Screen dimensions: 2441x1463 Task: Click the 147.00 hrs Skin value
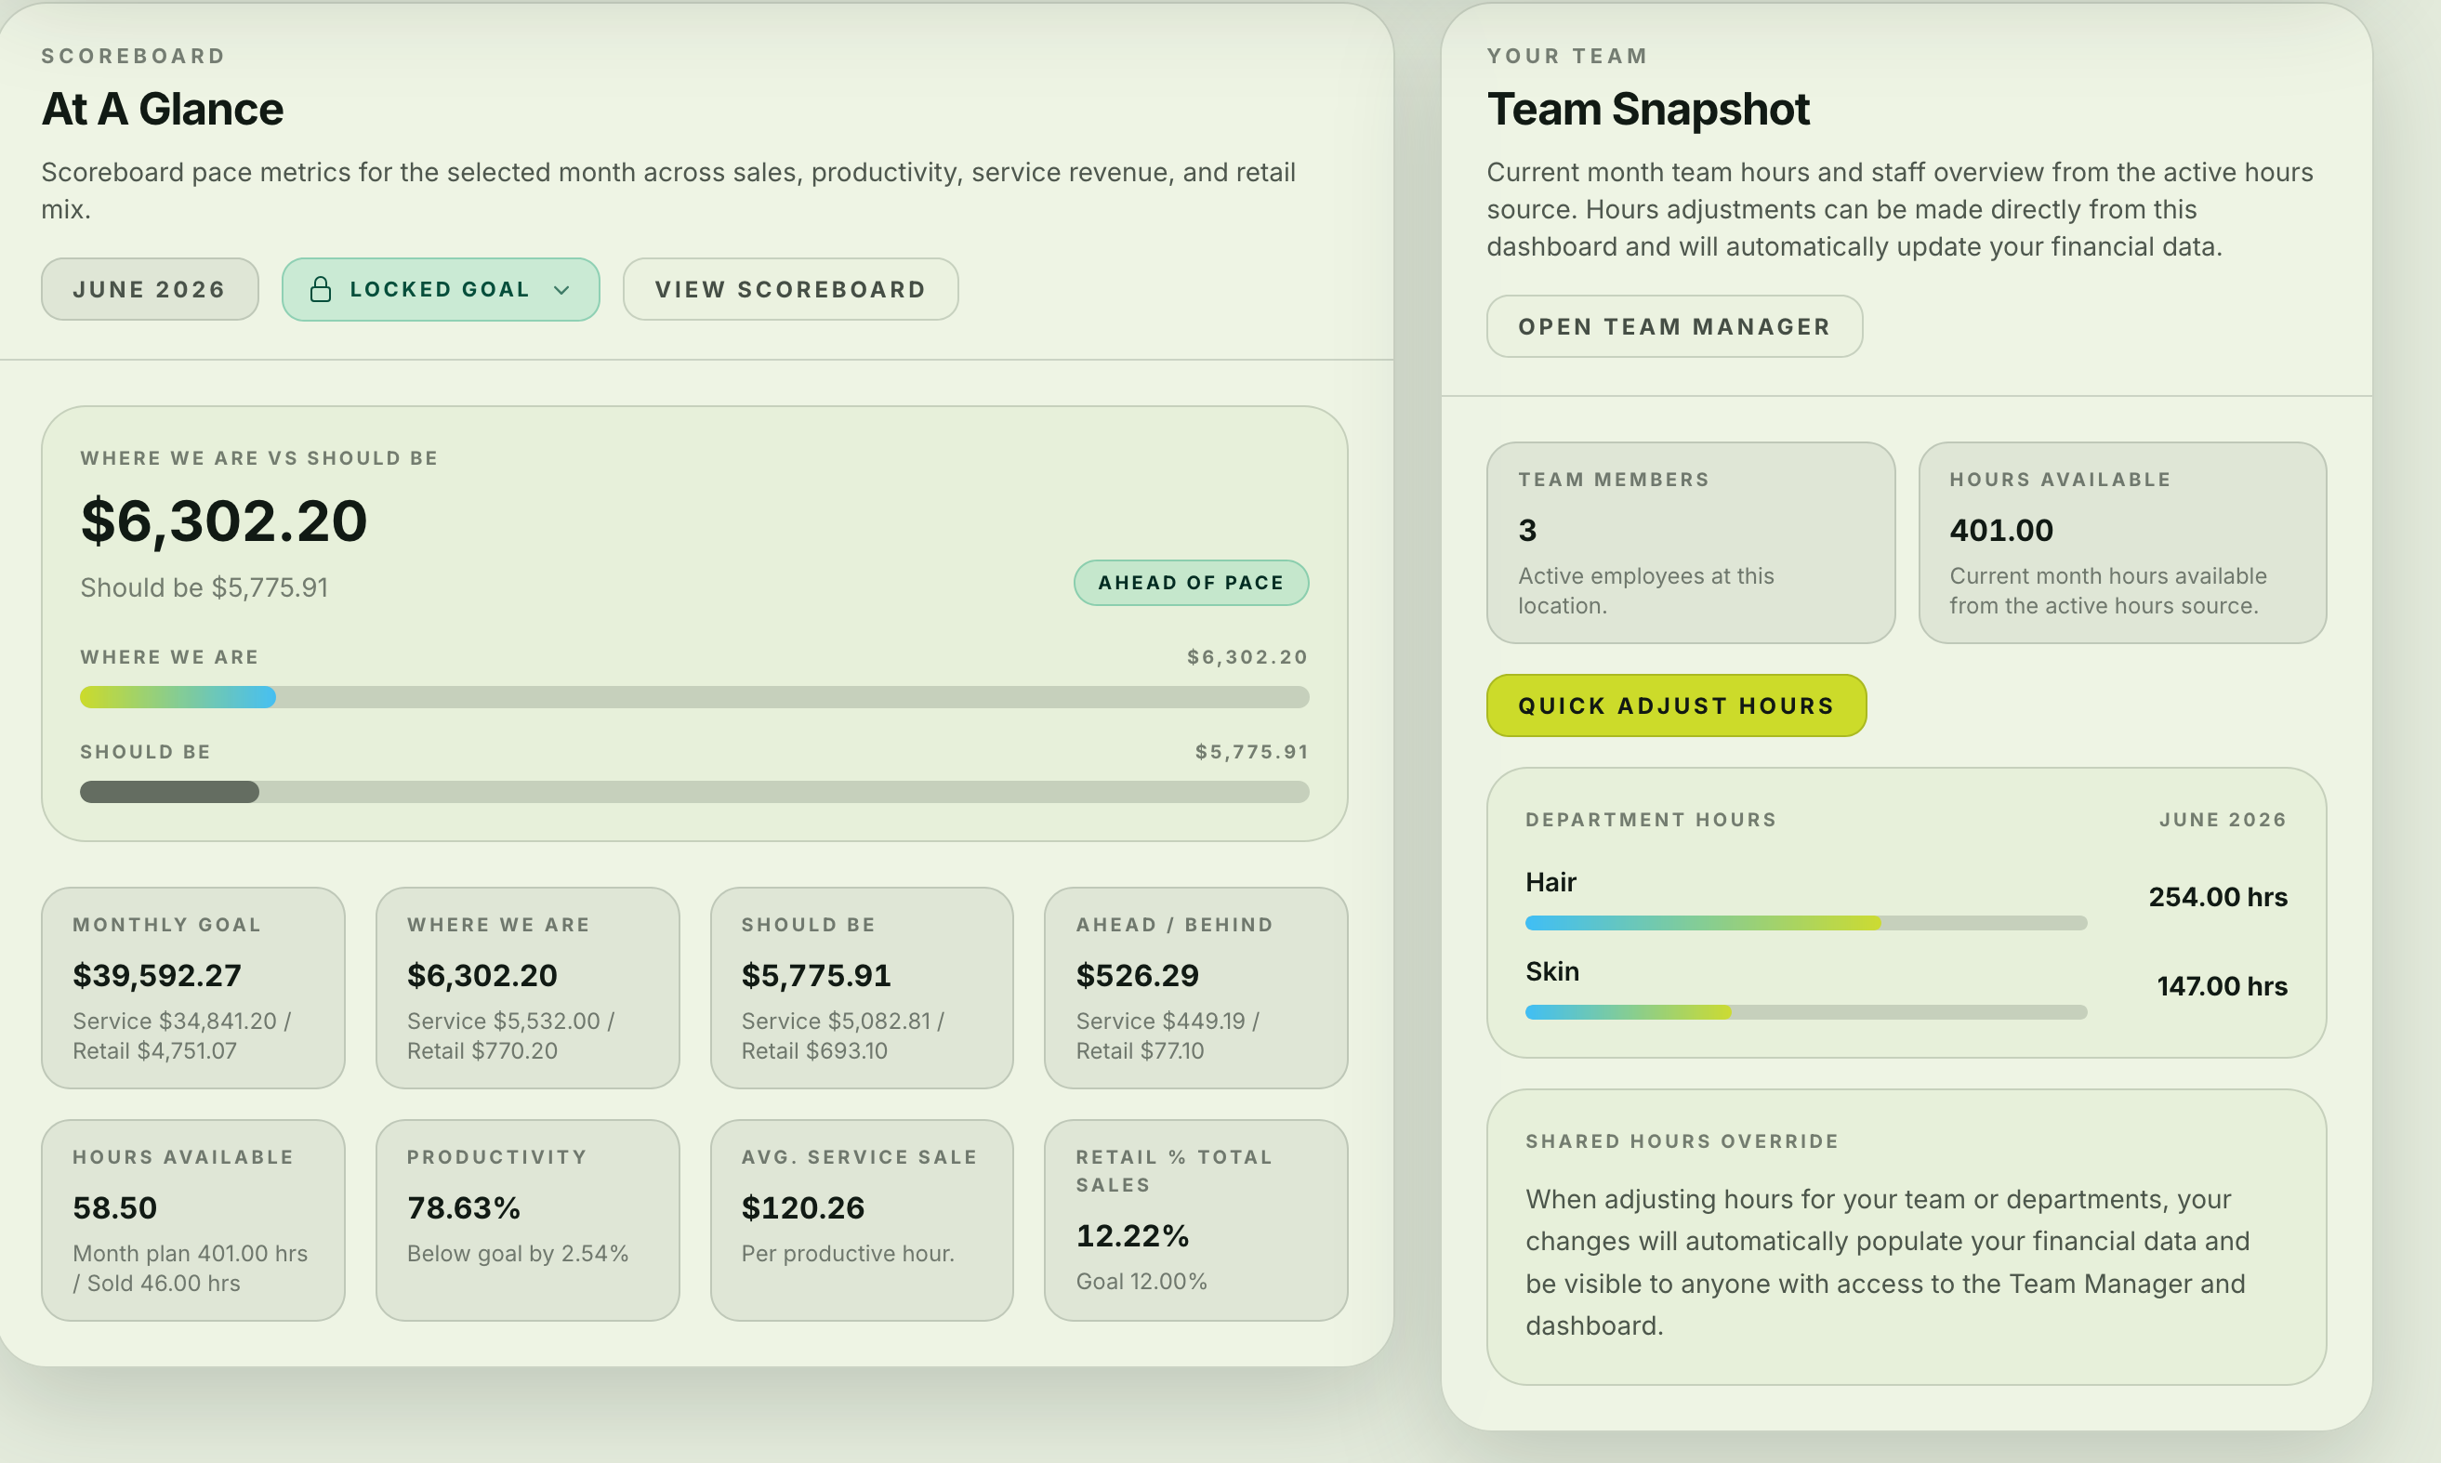[2223, 986]
